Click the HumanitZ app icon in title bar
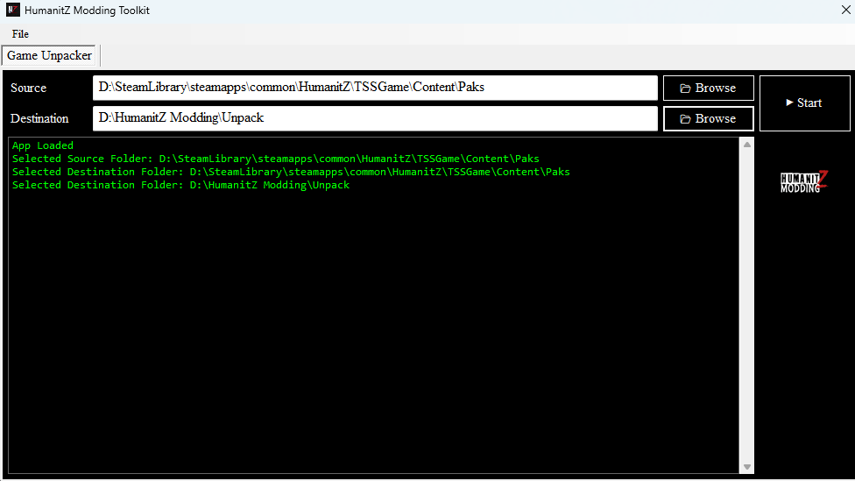 tap(12, 10)
